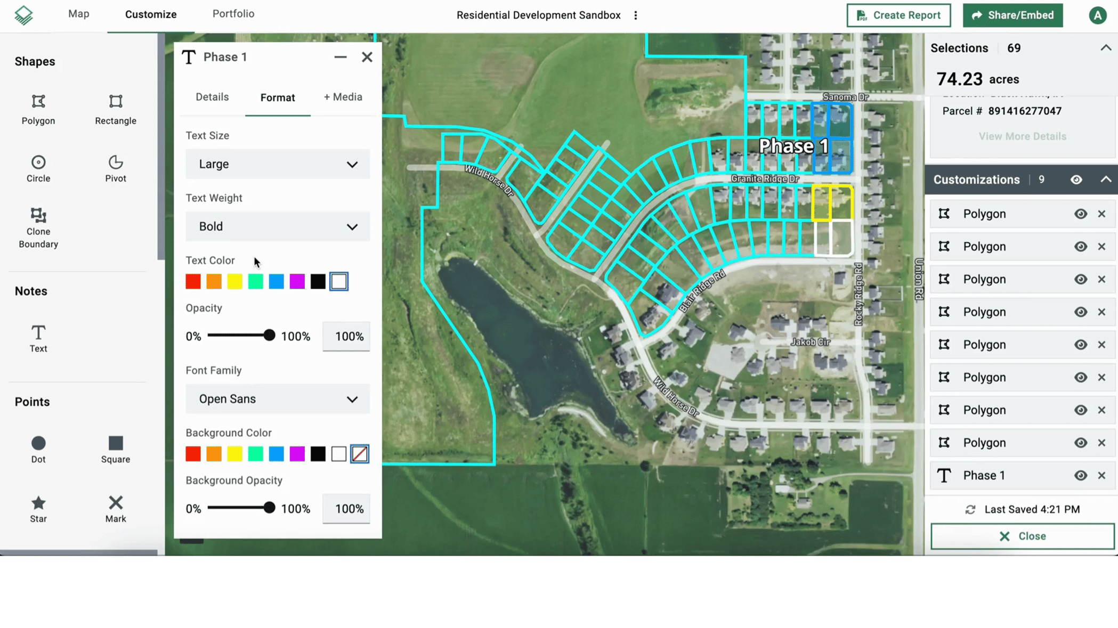The image size is (1118, 628).
Task: Open the Text Size dropdown
Action: pos(277,164)
